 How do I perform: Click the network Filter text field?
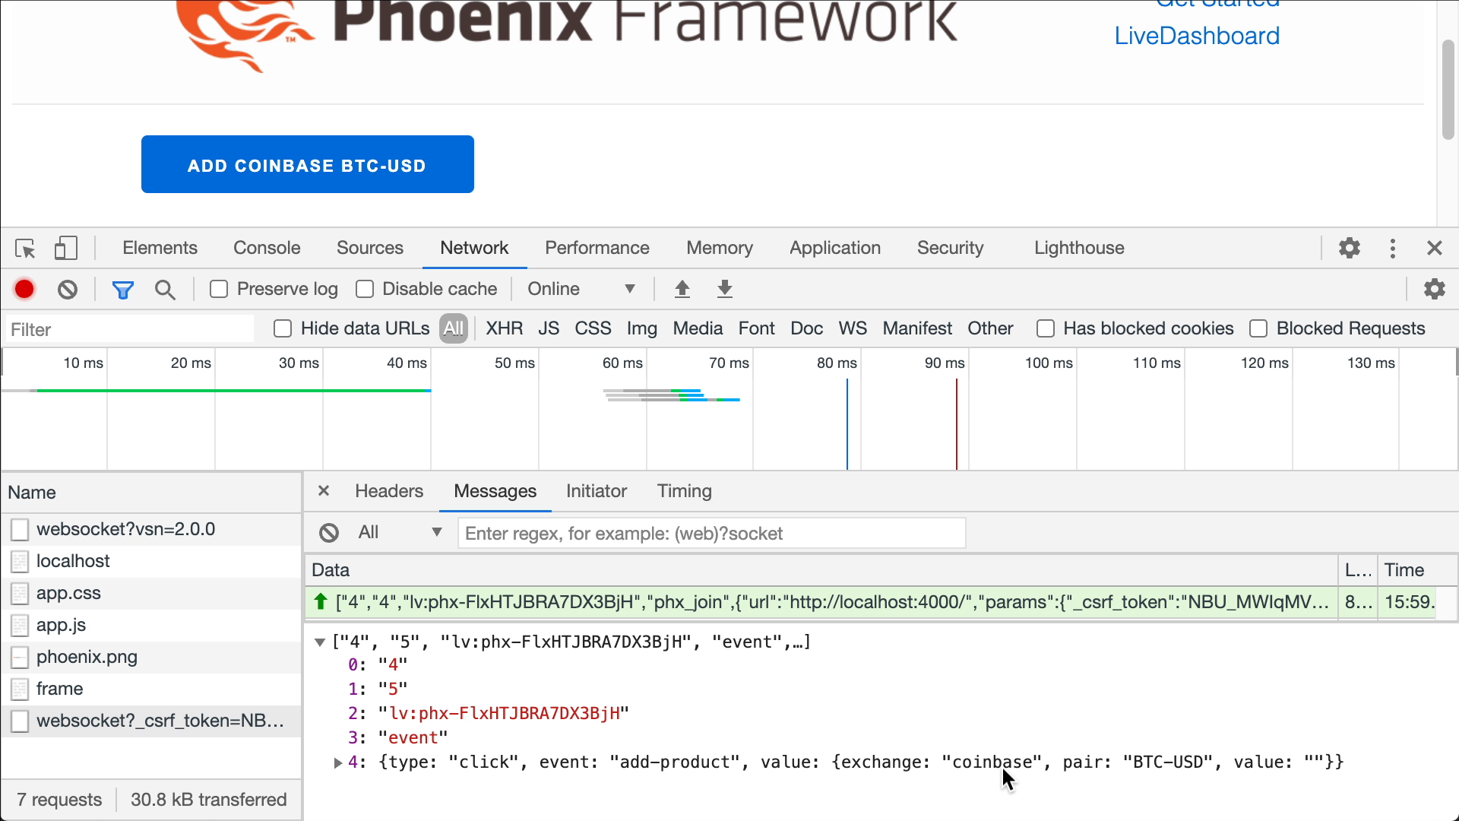tap(129, 329)
